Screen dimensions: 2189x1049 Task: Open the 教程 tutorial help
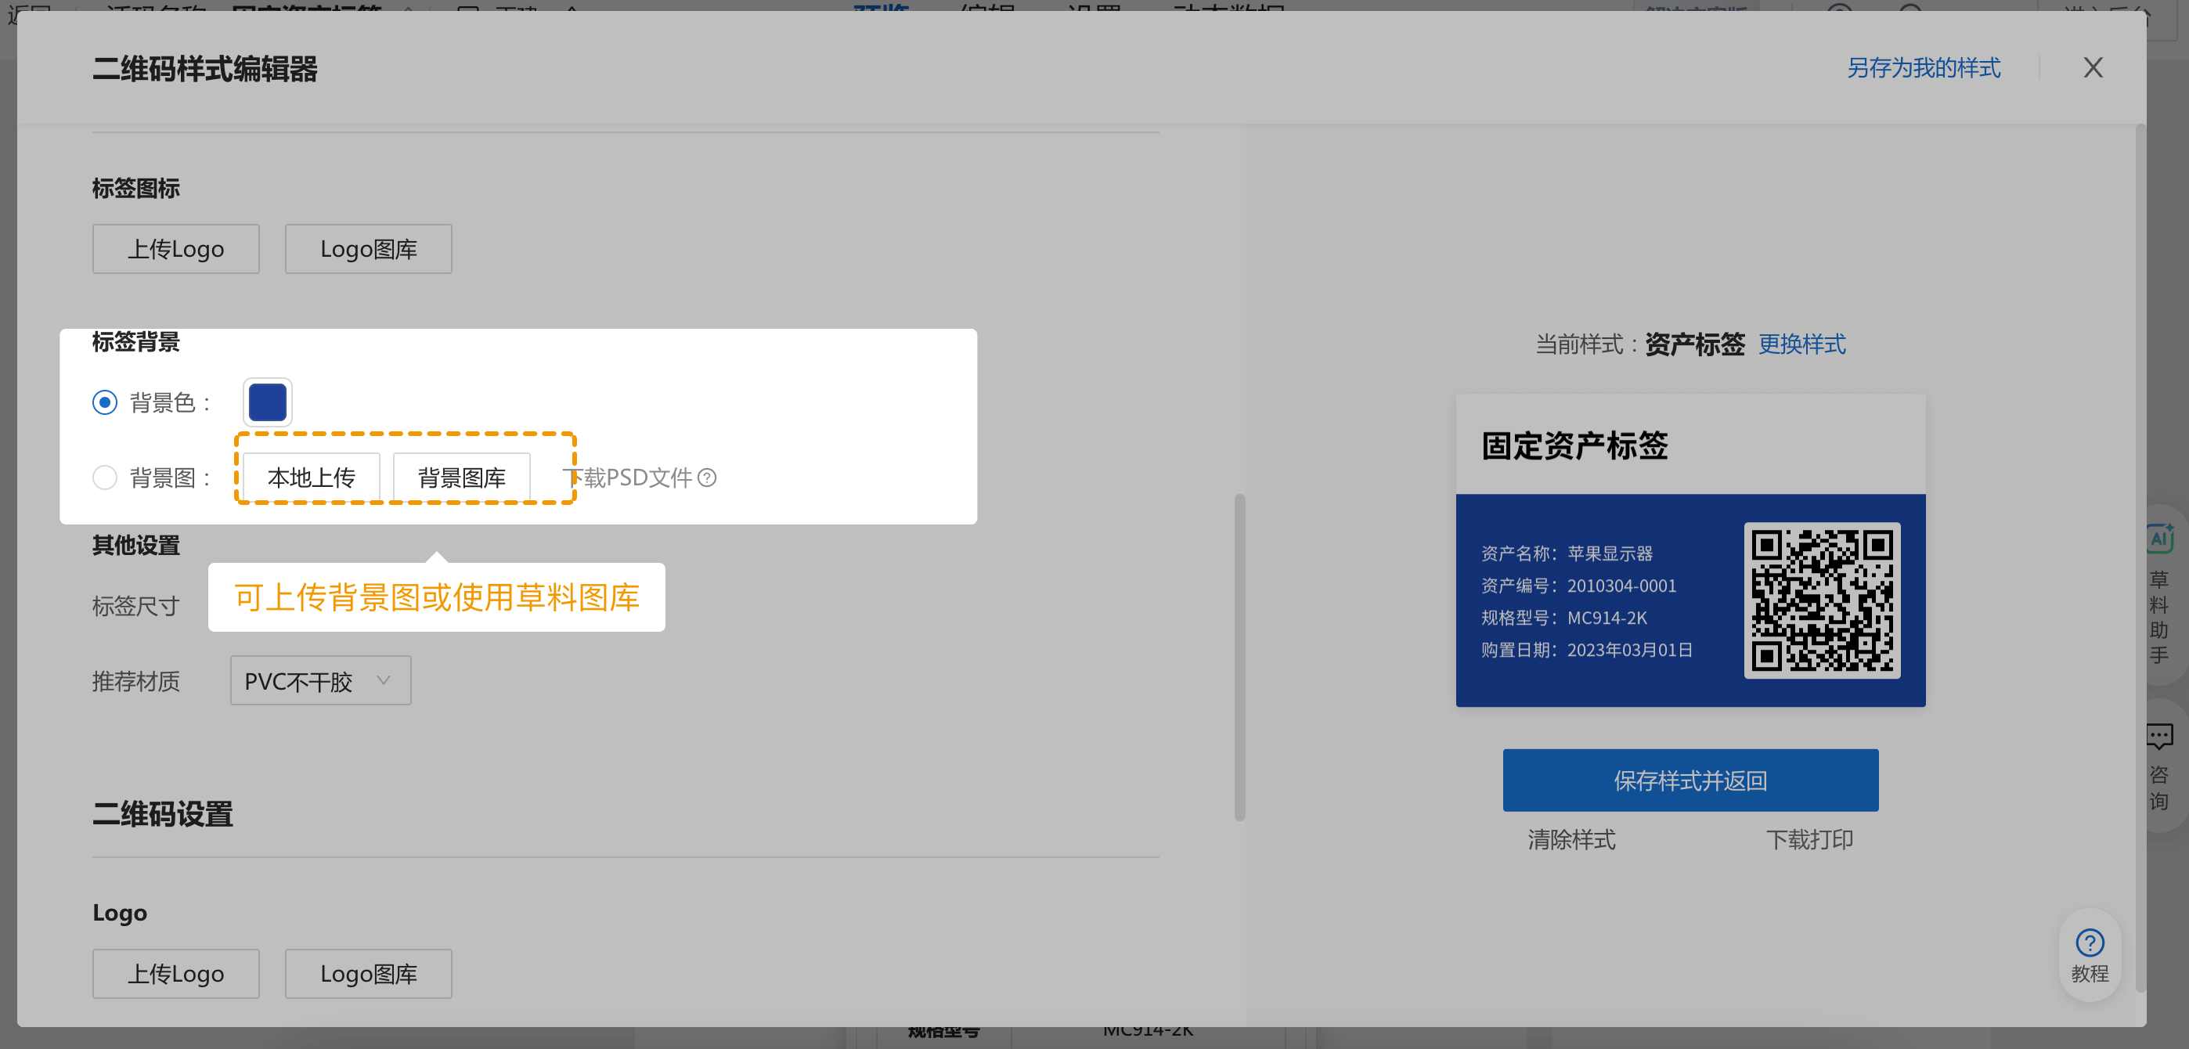point(2090,956)
